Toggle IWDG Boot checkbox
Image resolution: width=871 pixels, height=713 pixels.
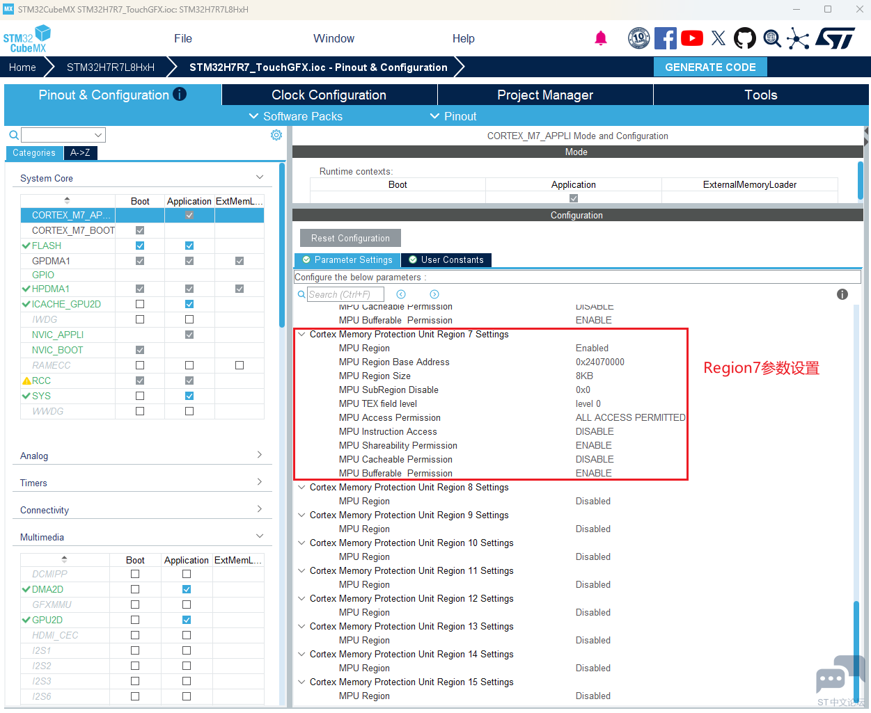click(x=140, y=319)
